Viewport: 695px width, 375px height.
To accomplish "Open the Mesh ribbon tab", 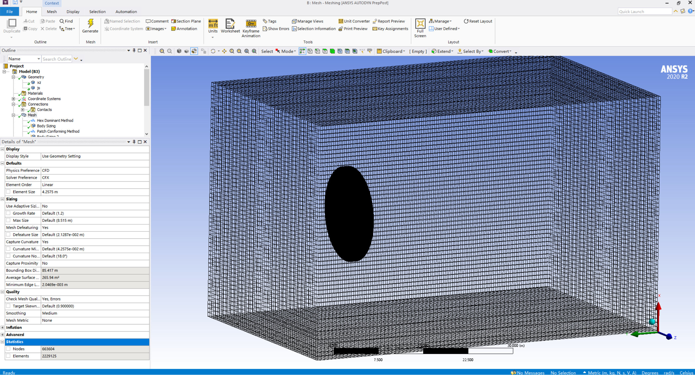I will point(52,12).
